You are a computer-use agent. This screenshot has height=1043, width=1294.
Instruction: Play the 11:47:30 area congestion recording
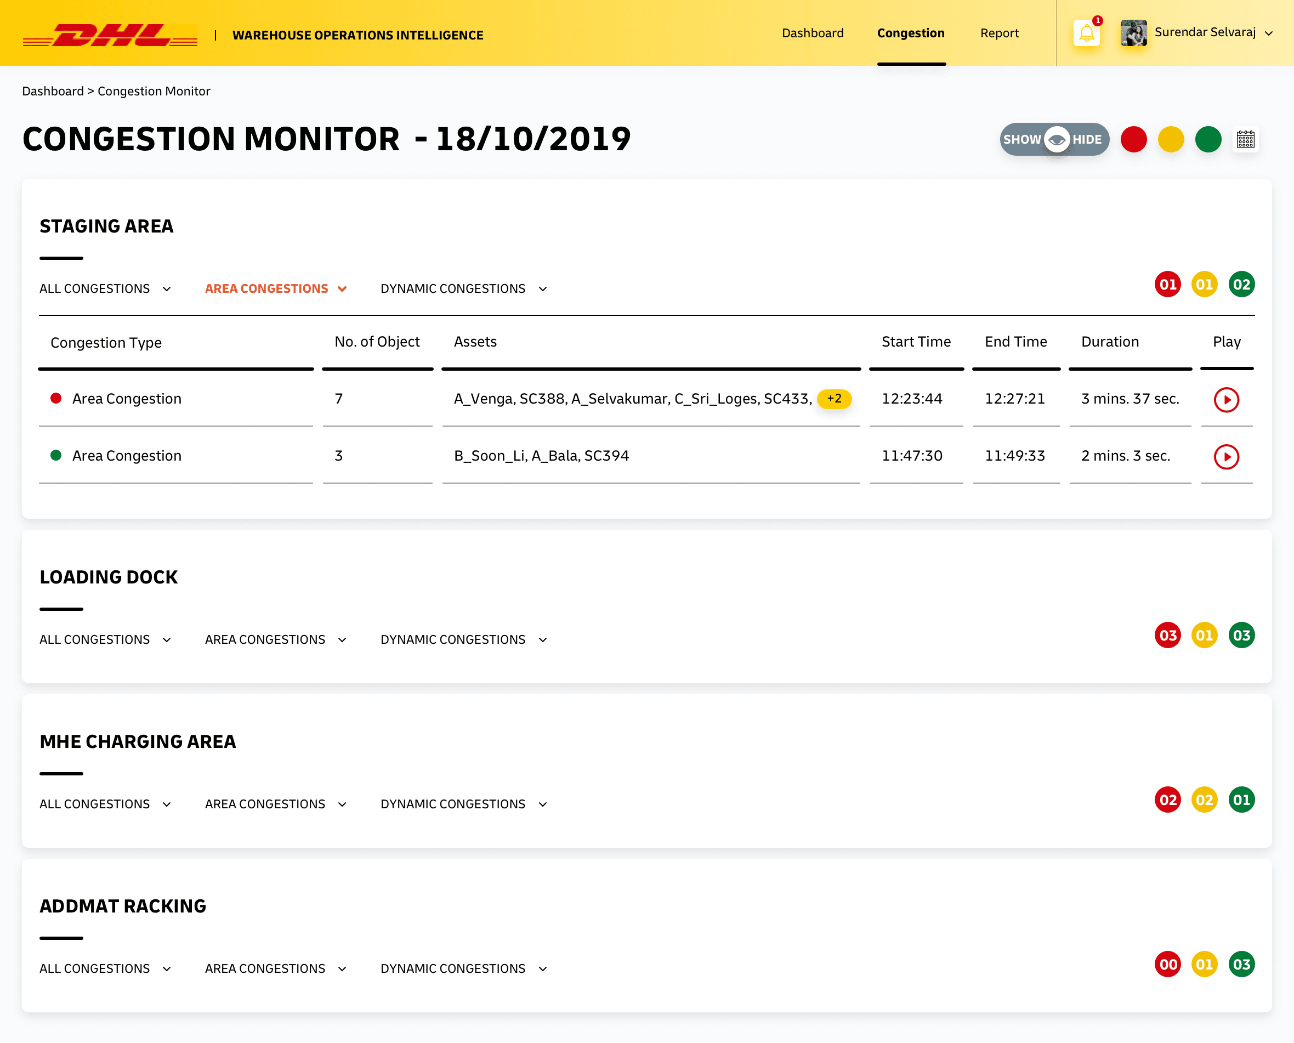[1226, 457]
